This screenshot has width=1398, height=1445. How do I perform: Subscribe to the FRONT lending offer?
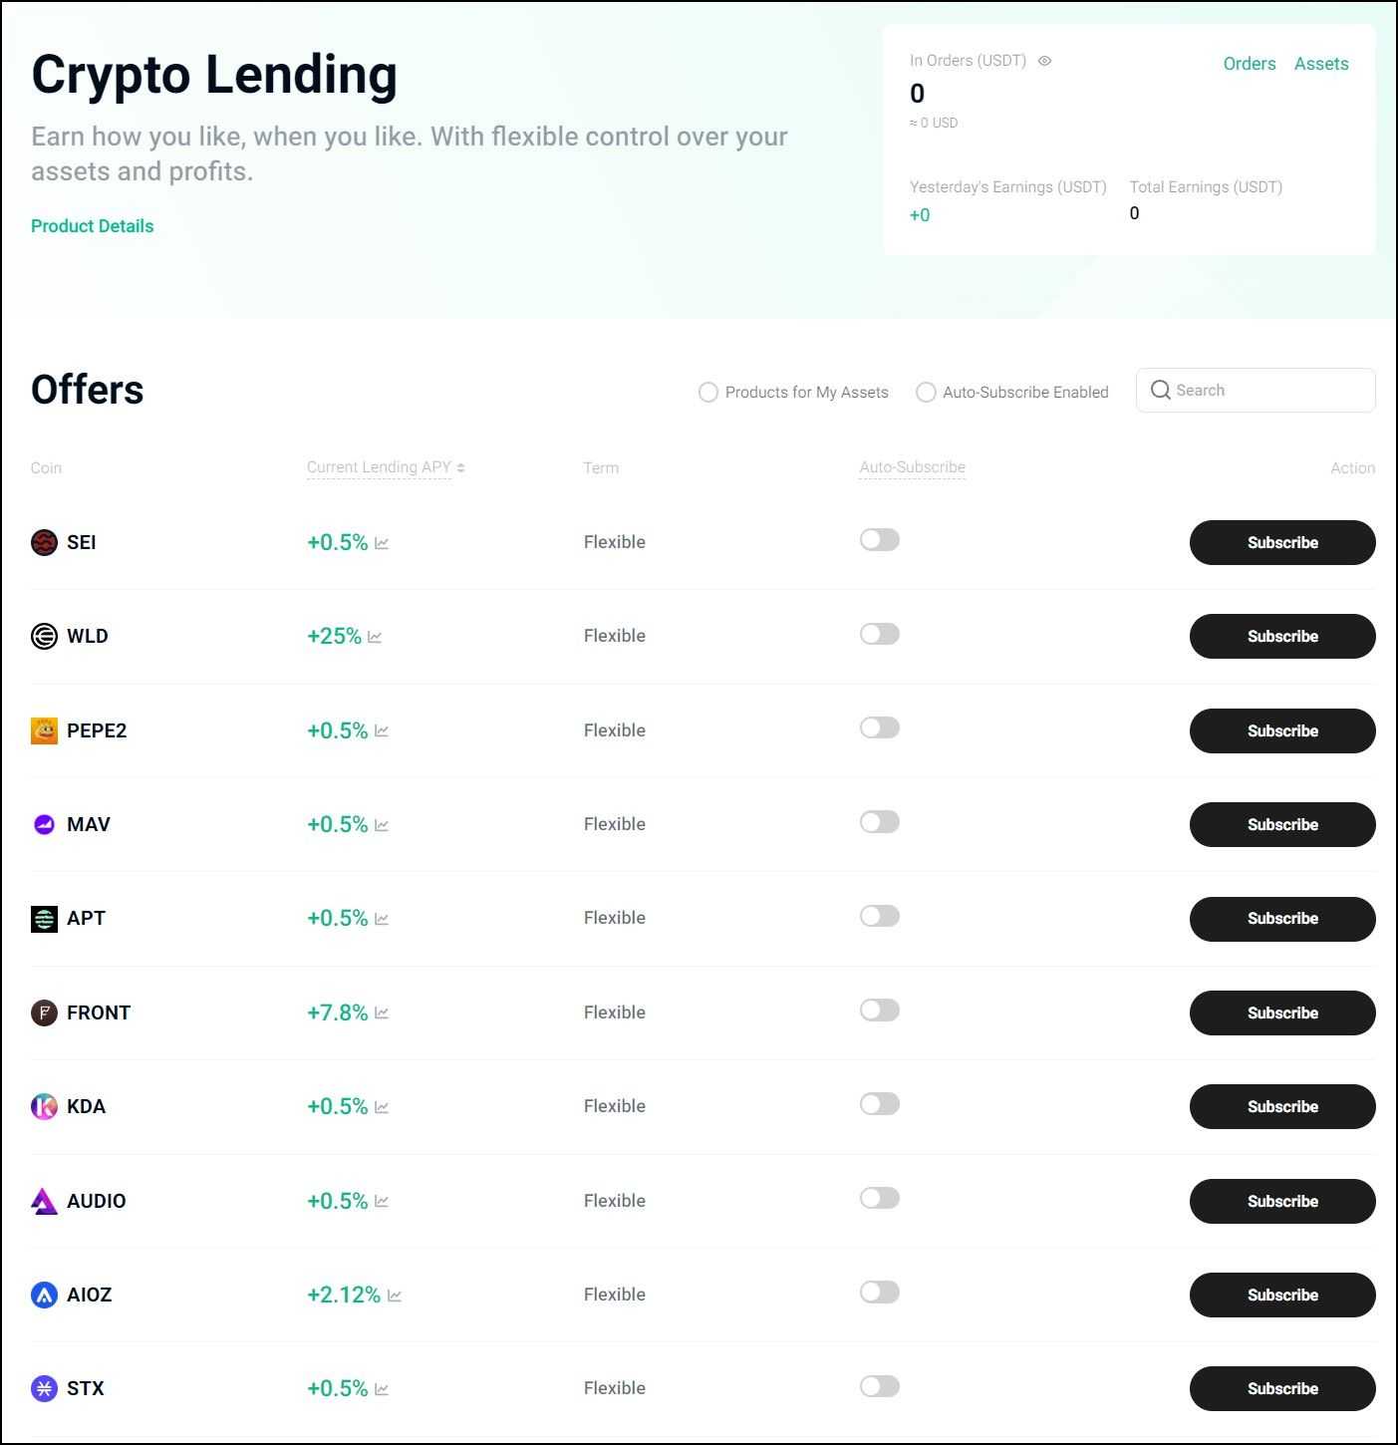pos(1282,1012)
